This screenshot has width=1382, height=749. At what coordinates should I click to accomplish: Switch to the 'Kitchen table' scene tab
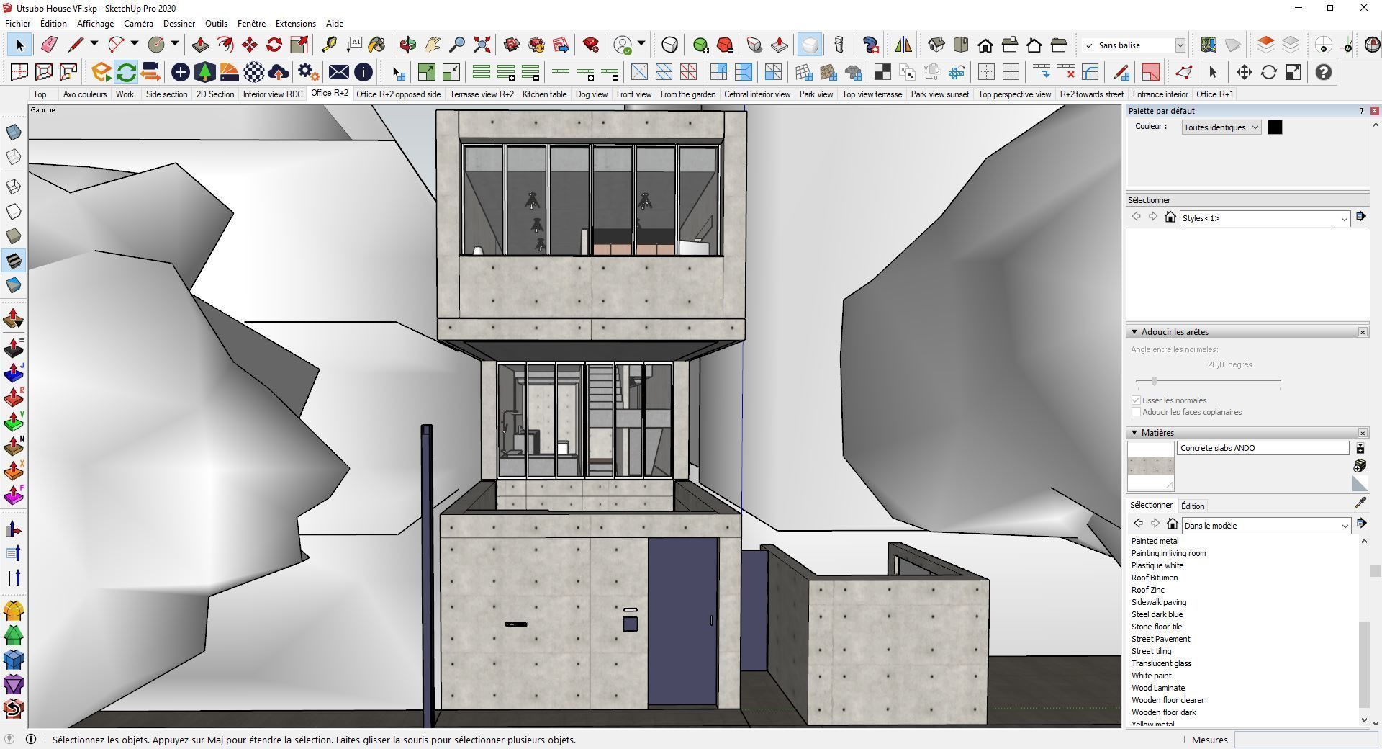pyautogui.click(x=544, y=94)
